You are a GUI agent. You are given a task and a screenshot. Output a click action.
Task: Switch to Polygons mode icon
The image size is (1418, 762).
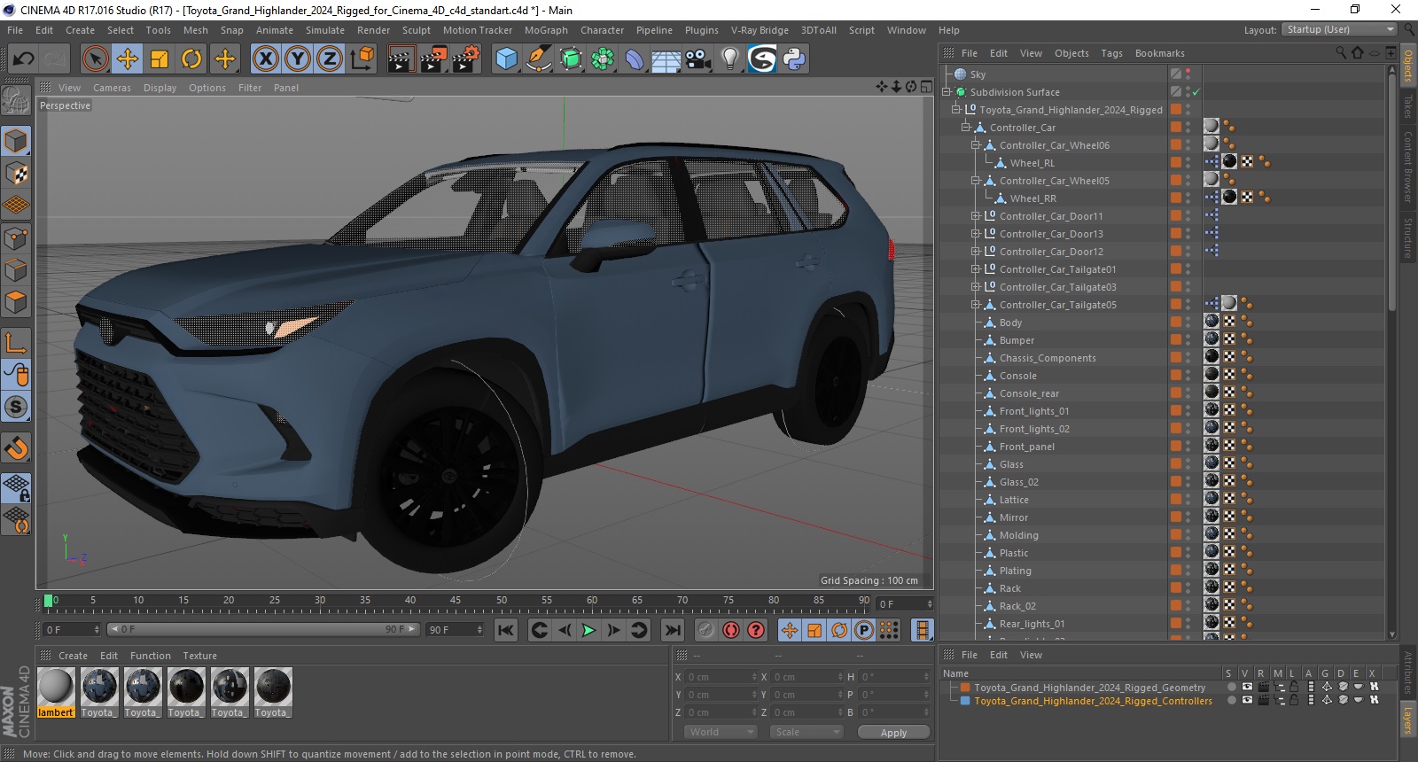16,302
